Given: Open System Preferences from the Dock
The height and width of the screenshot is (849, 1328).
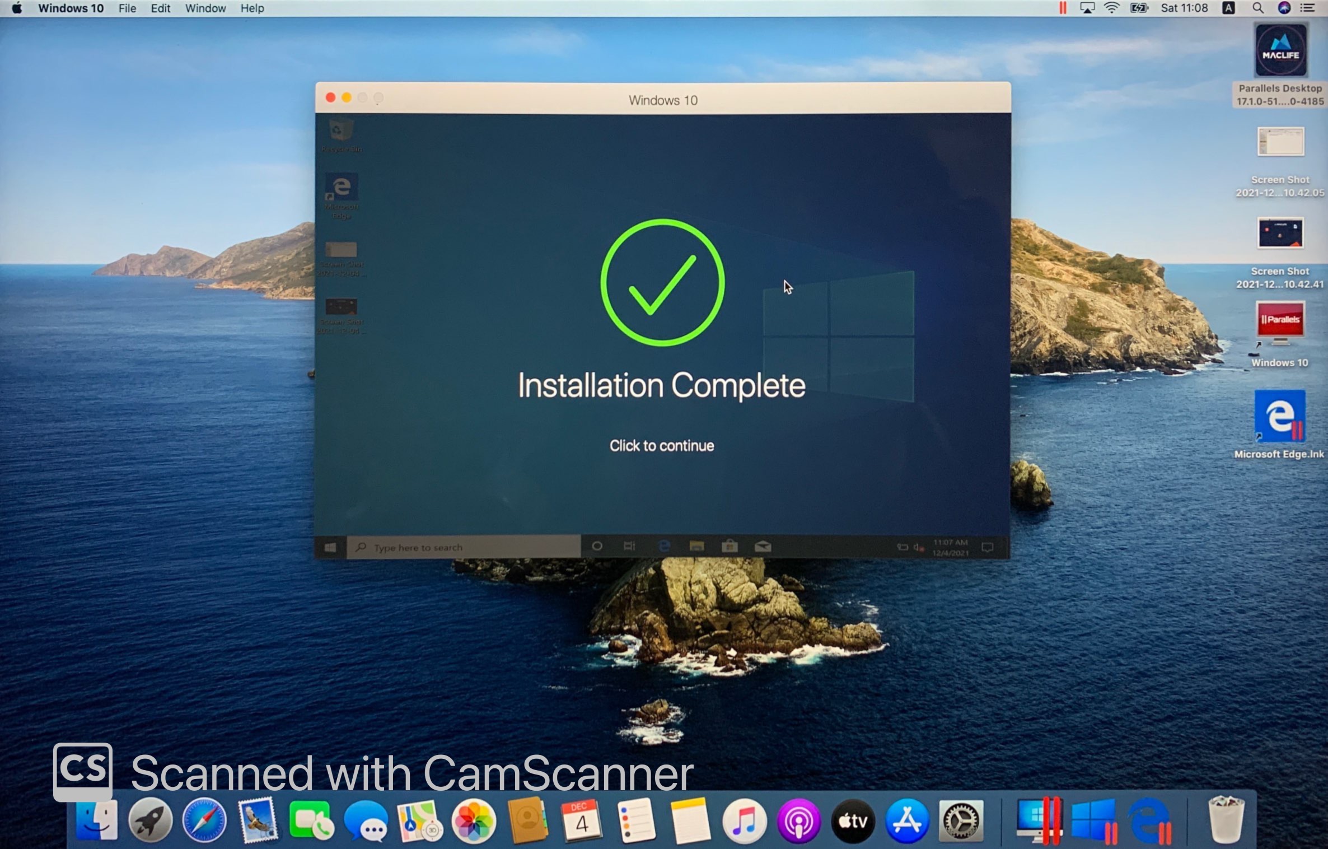Looking at the screenshot, I should click(x=961, y=822).
